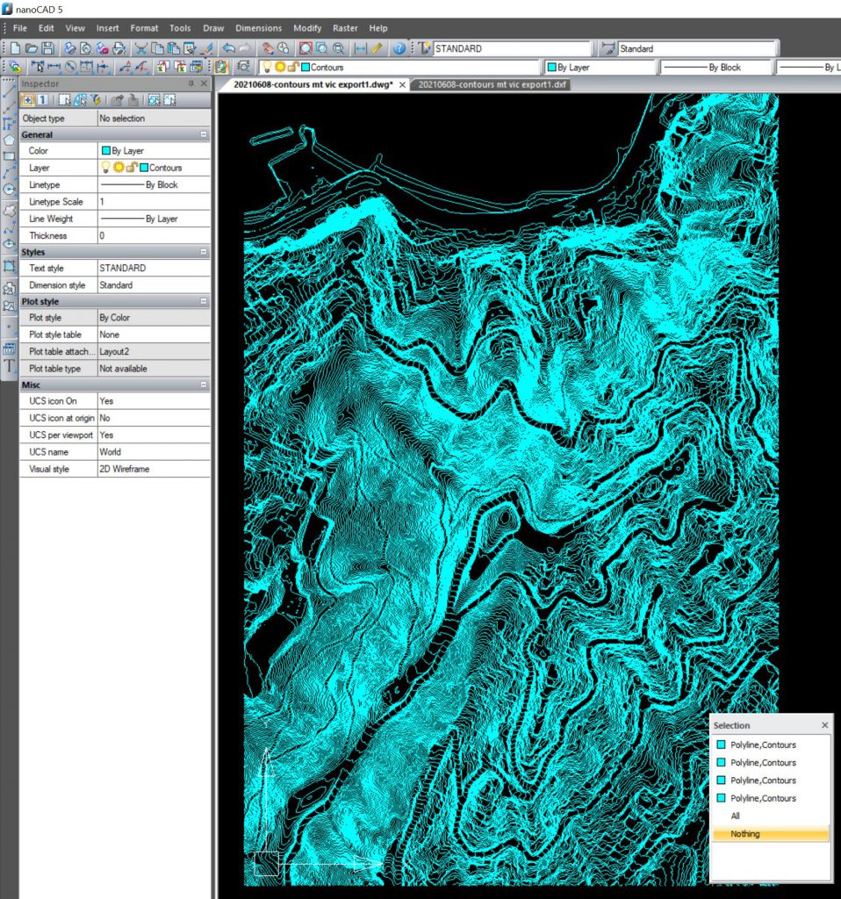Collapse the General section in Inspector
Screen dimensions: 841x899
tap(204, 135)
